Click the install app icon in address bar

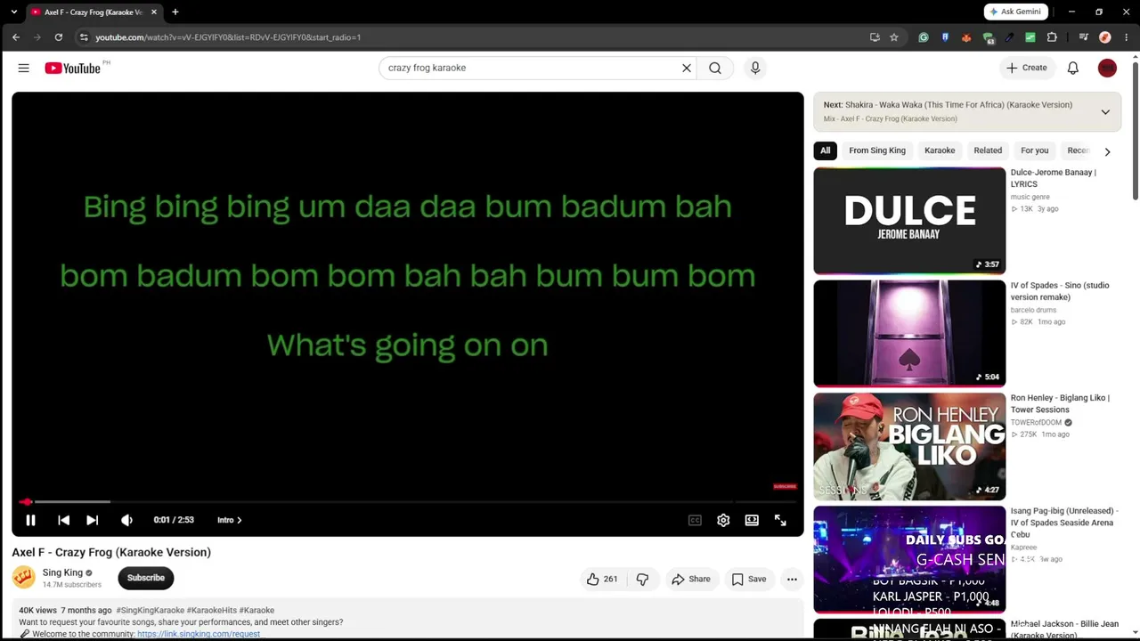click(875, 37)
